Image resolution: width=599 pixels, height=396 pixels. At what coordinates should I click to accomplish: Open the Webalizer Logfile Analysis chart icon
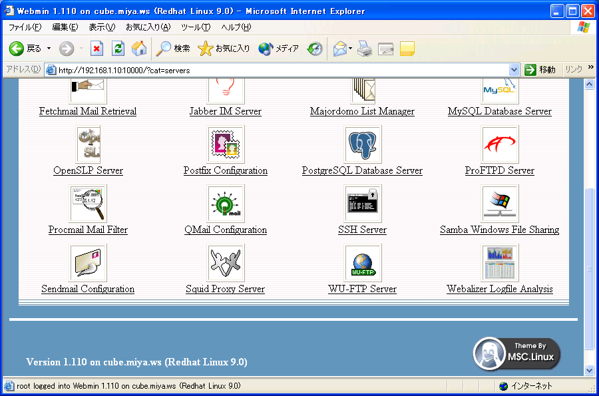click(x=500, y=263)
